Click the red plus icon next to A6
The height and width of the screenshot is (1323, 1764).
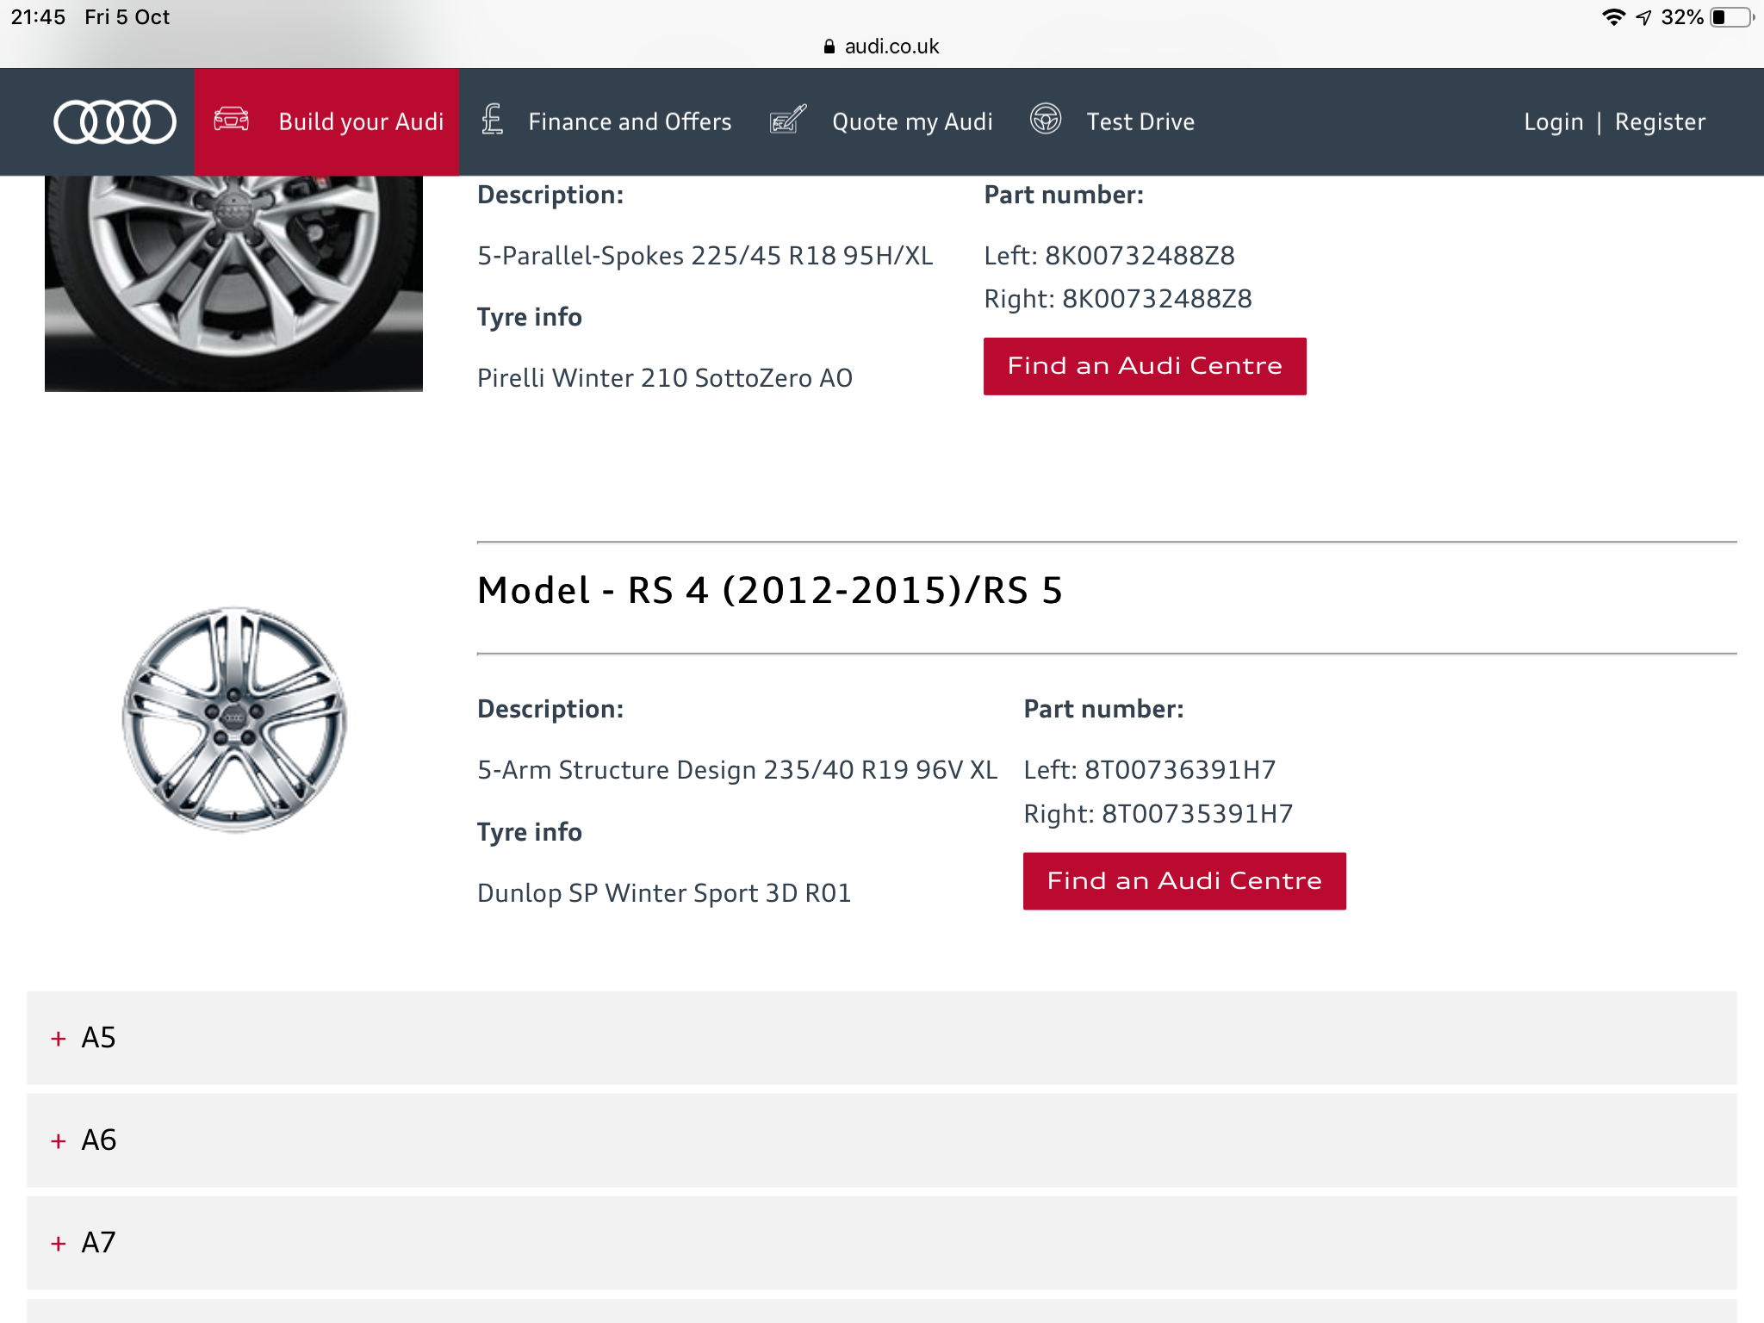(x=59, y=1141)
